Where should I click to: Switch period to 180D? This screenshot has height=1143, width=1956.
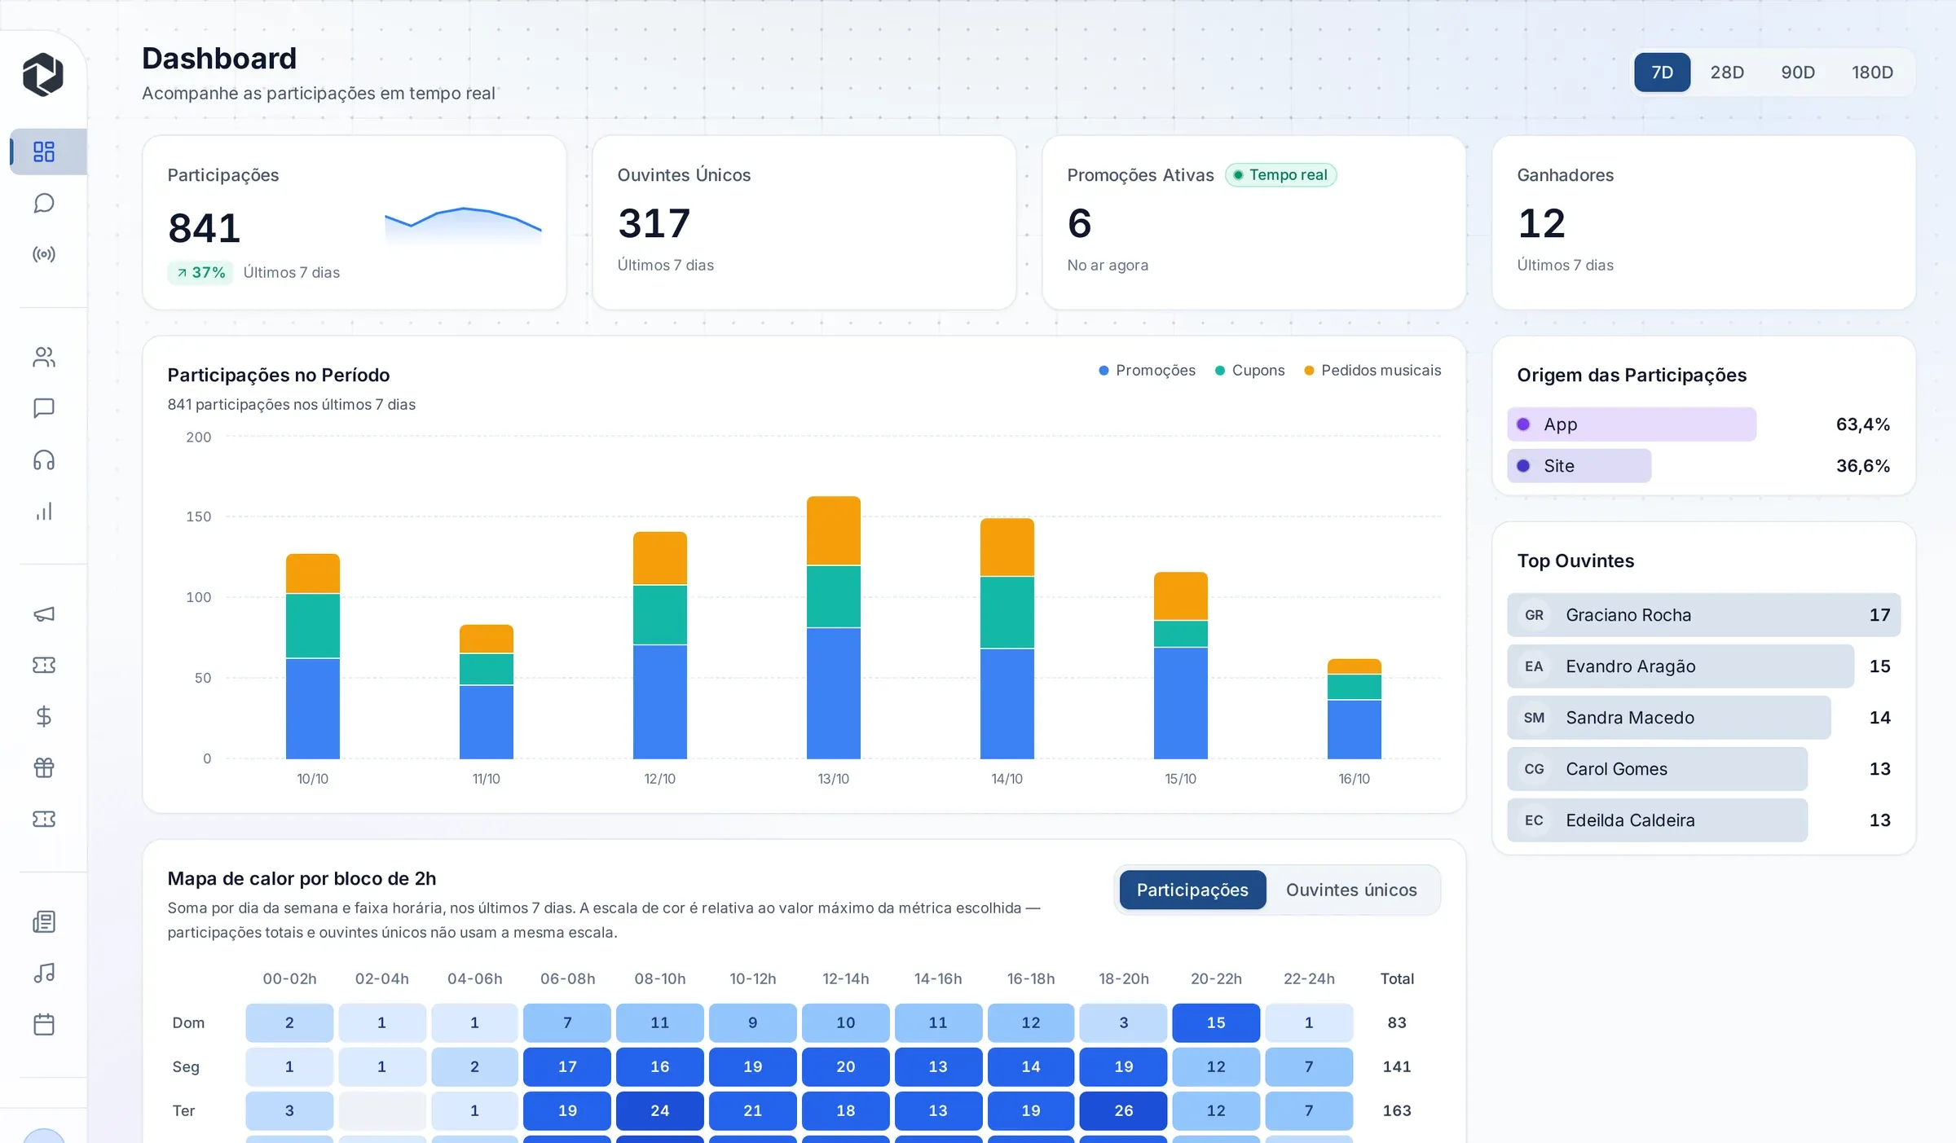[x=1872, y=73]
